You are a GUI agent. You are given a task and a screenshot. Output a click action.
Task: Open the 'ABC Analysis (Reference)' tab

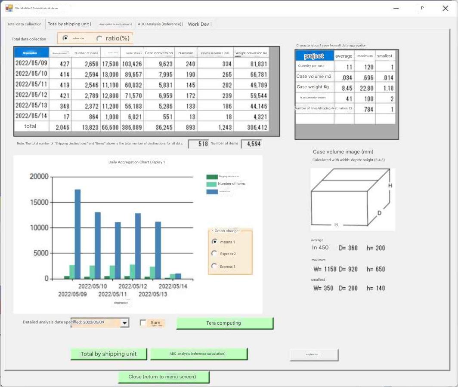tap(160, 24)
